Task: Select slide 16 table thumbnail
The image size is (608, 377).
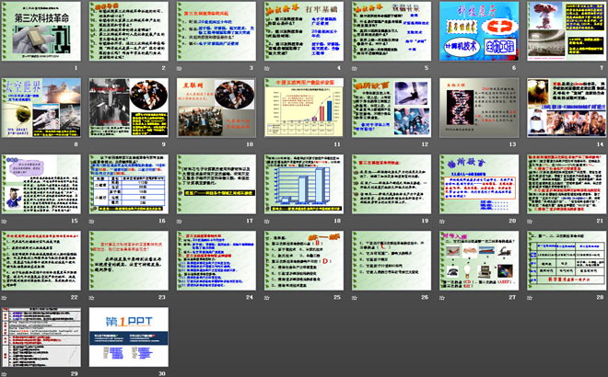Action: (x=129, y=184)
